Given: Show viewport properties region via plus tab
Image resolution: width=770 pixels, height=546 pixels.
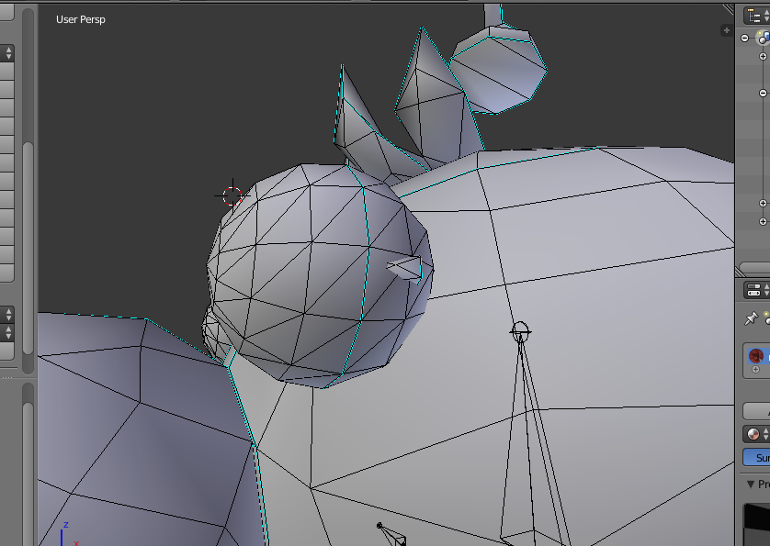Looking at the screenshot, I should tap(726, 30).
